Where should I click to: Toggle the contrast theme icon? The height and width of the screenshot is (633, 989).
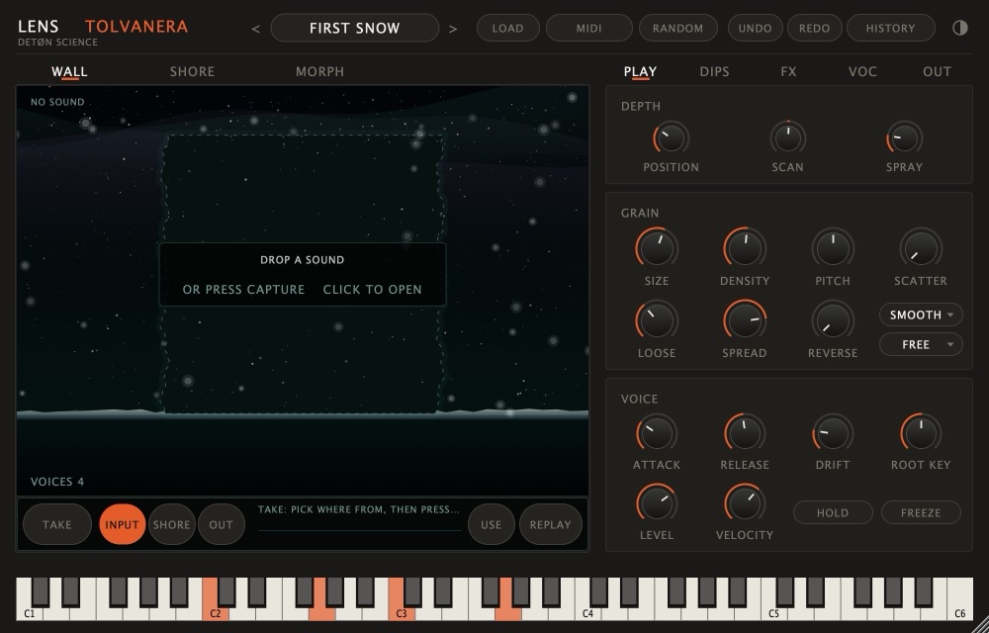(x=960, y=28)
